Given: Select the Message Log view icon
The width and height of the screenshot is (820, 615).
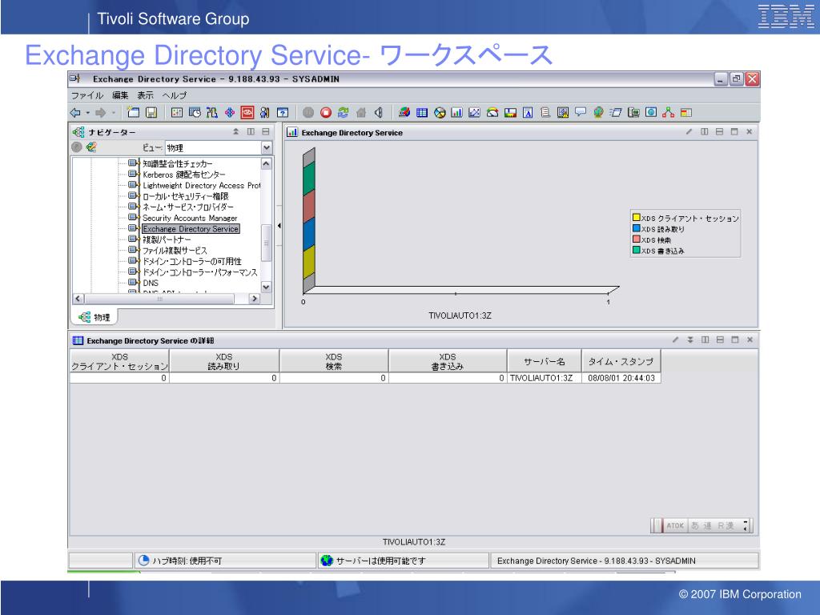Looking at the screenshot, I should click(x=545, y=112).
